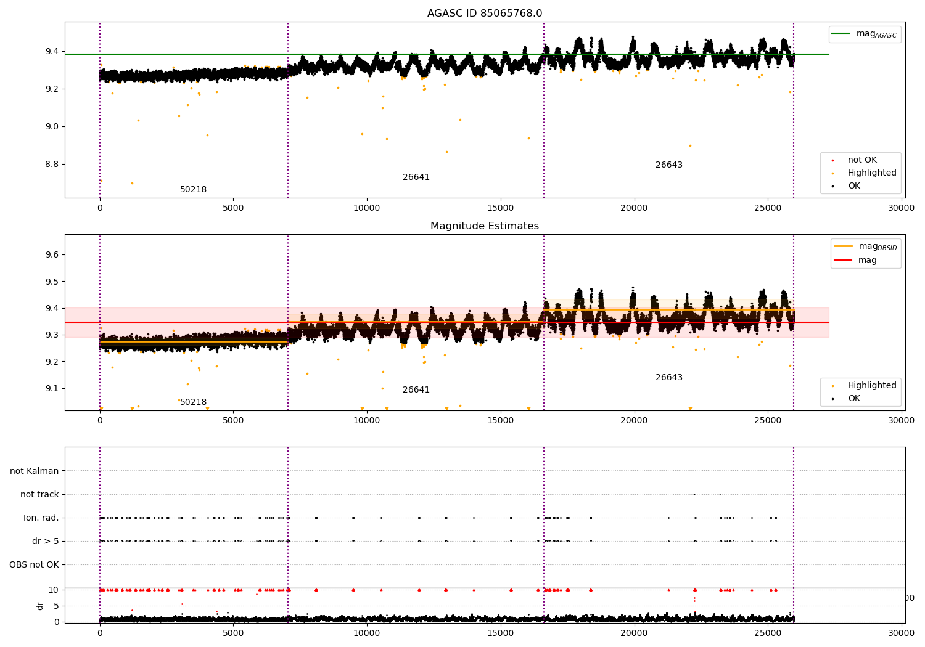Click the 9.1 y-tick in Magnitude Estimates plot
This screenshot has width=925, height=647.
[52, 389]
